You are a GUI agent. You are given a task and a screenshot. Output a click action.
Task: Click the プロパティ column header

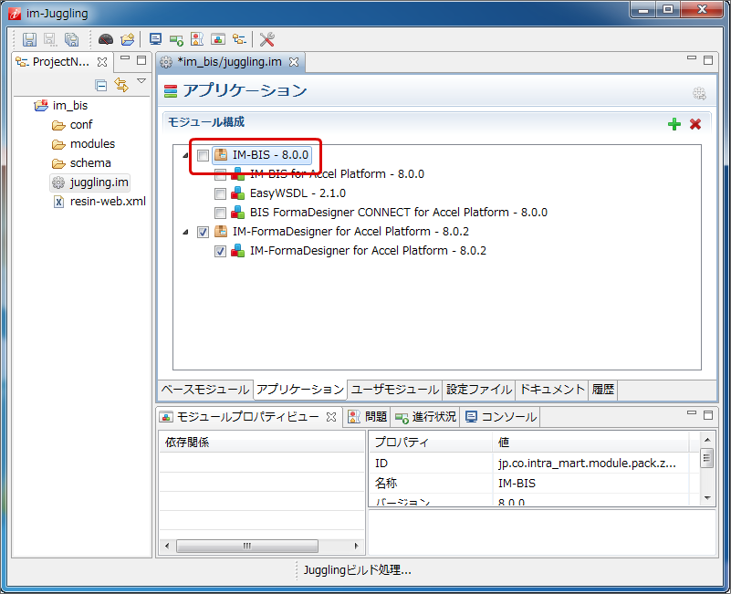point(431,442)
